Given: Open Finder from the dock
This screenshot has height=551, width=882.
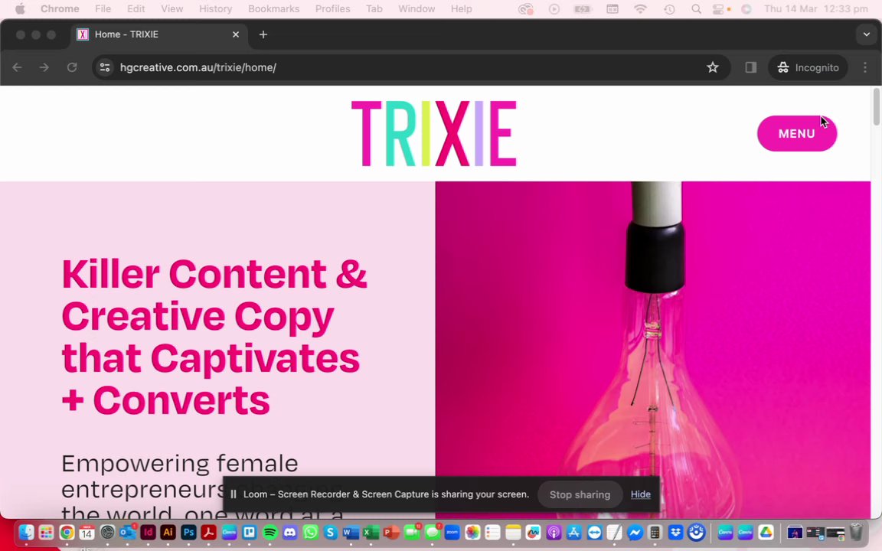Looking at the screenshot, I should (26, 532).
